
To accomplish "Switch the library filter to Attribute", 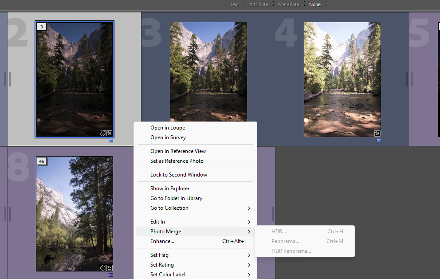I will tap(259, 4).
